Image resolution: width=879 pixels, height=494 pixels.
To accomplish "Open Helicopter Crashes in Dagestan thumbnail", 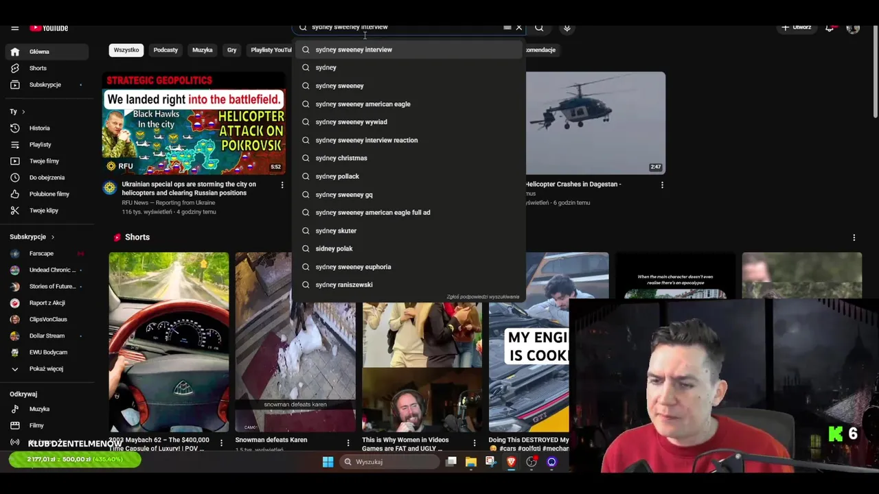I will pyautogui.click(x=595, y=123).
